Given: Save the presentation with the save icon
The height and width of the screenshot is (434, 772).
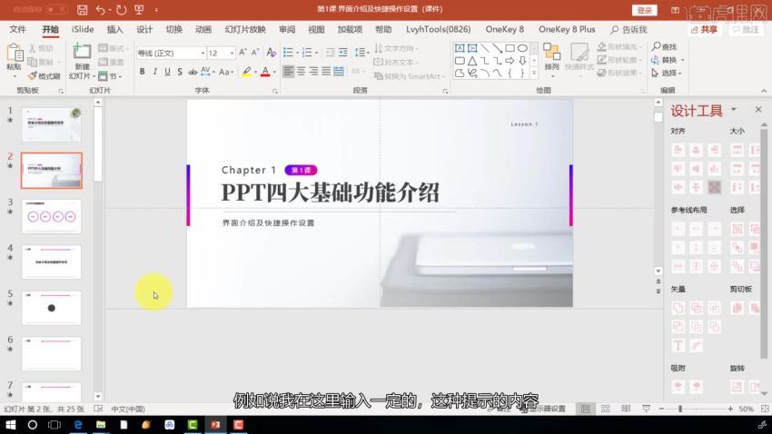Looking at the screenshot, I should (83, 9).
